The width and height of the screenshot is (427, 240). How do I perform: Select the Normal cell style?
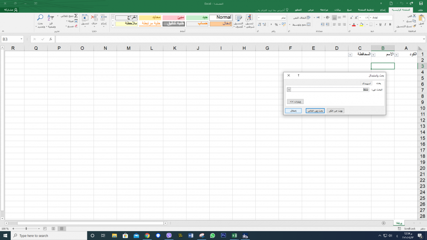(x=221, y=17)
